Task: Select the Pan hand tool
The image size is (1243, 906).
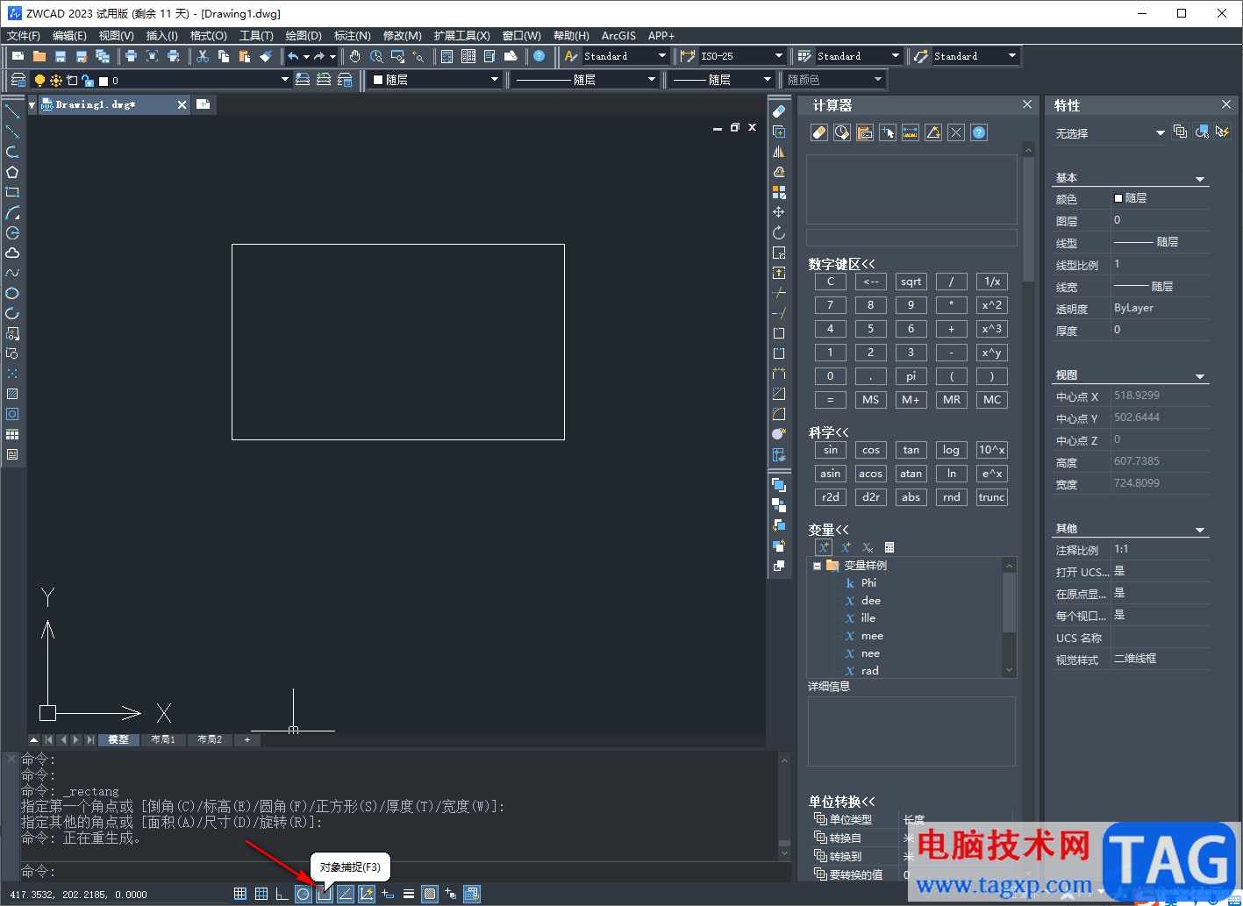Action: coord(355,56)
